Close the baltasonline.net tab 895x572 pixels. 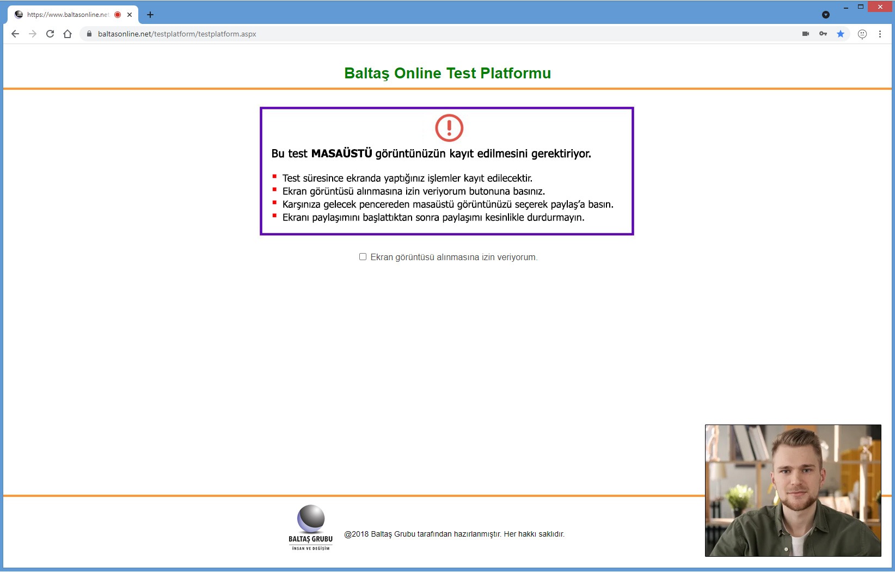(x=130, y=15)
